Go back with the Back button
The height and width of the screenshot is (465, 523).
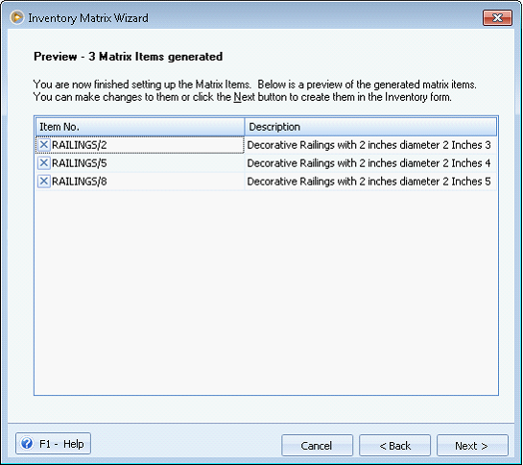pyautogui.click(x=394, y=445)
